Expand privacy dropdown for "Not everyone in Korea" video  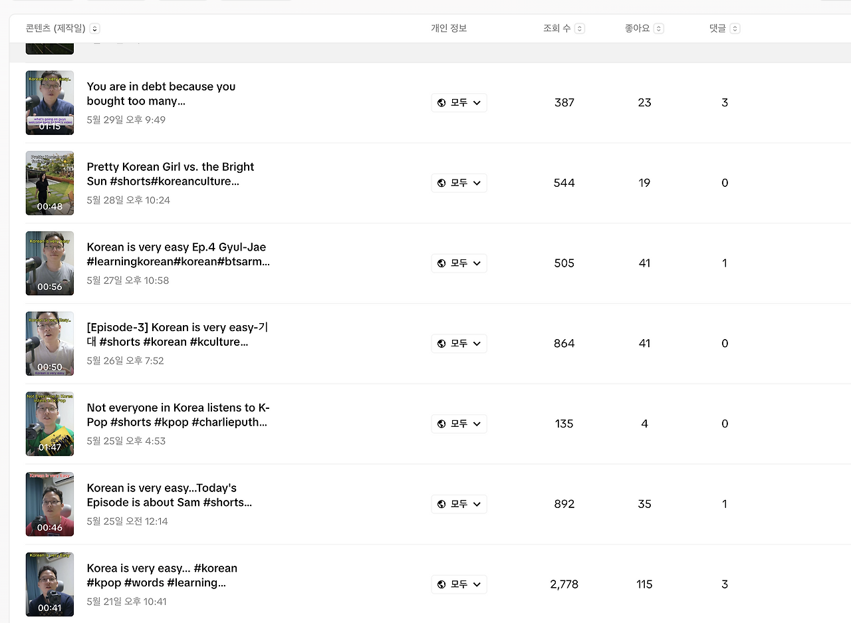pos(477,424)
